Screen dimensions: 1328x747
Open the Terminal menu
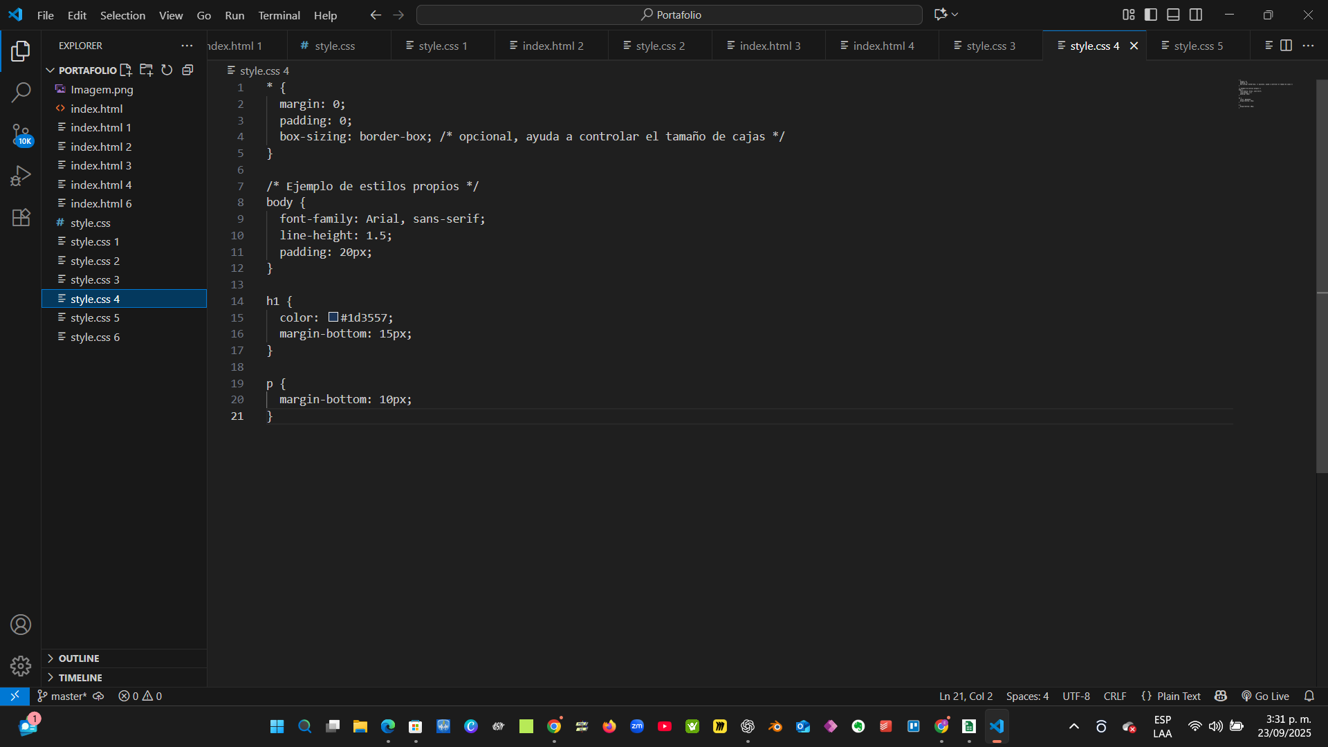[x=279, y=15]
